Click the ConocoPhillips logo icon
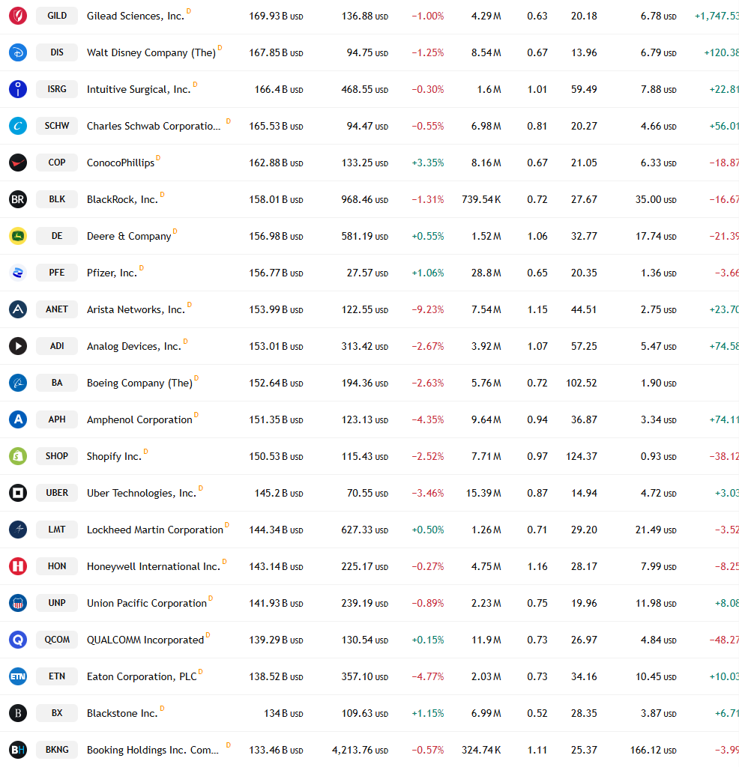Viewport: 739px width, 767px height. (18, 163)
